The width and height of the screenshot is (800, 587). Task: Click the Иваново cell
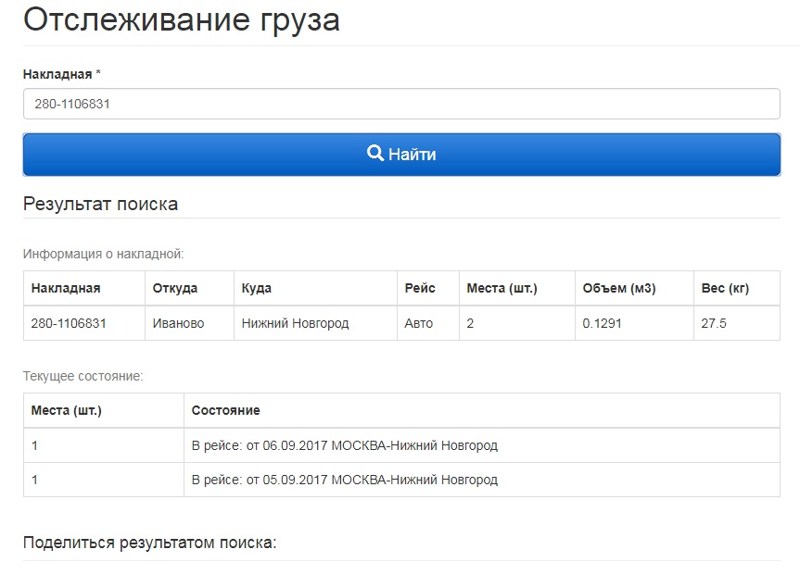pyautogui.click(x=189, y=323)
